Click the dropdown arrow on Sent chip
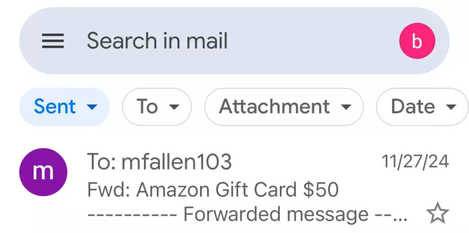469x233 pixels. point(92,107)
